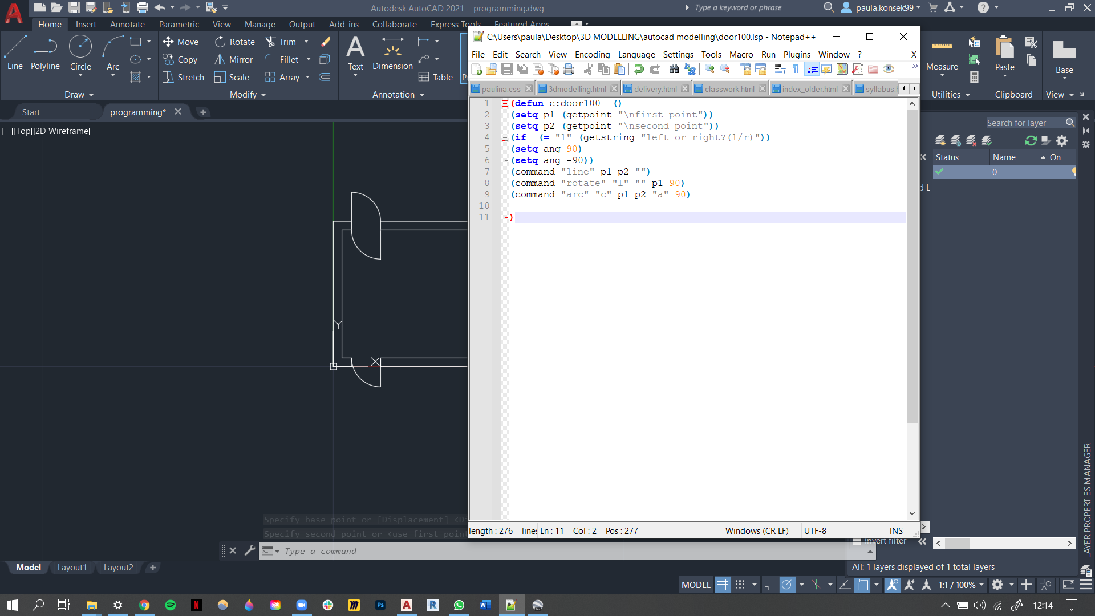The width and height of the screenshot is (1095, 616).
Task: Click Run menu in Notepad++
Action: (x=768, y=55)
